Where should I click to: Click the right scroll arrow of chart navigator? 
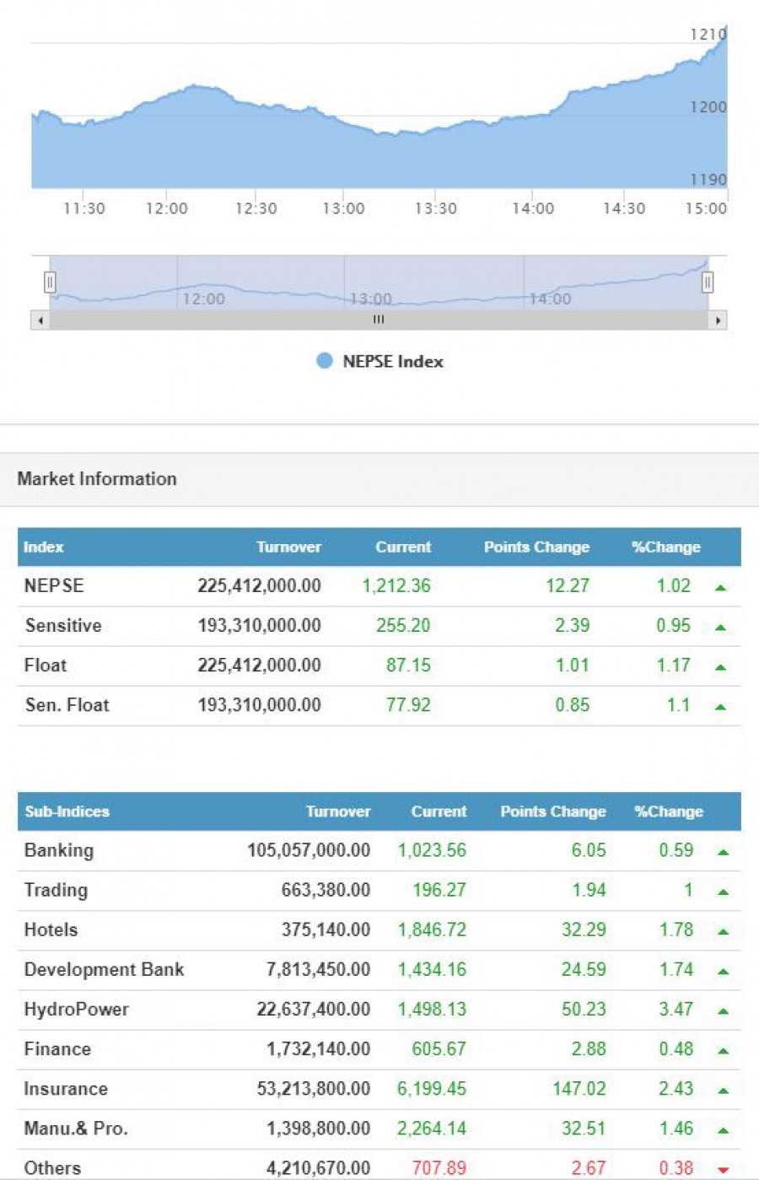(718, 321)
